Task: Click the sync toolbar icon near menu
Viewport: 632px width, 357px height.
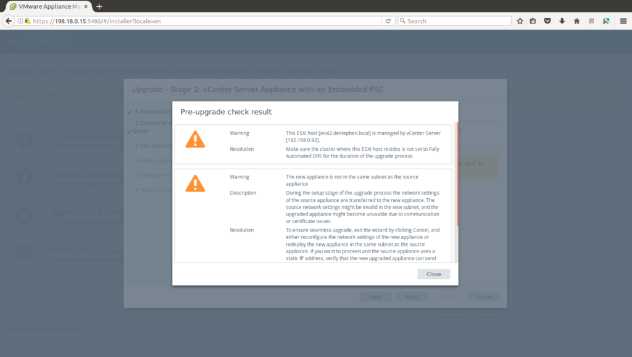Action: [606, 21]
